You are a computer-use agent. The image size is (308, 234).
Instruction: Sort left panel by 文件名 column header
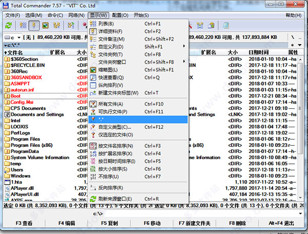click(x=26, y=52)
